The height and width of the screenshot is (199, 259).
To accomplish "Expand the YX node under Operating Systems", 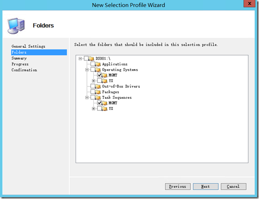I will click(x=93, y=81).
